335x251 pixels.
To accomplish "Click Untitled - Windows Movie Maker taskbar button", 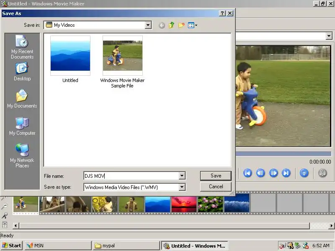I will (x=195, y=246).
